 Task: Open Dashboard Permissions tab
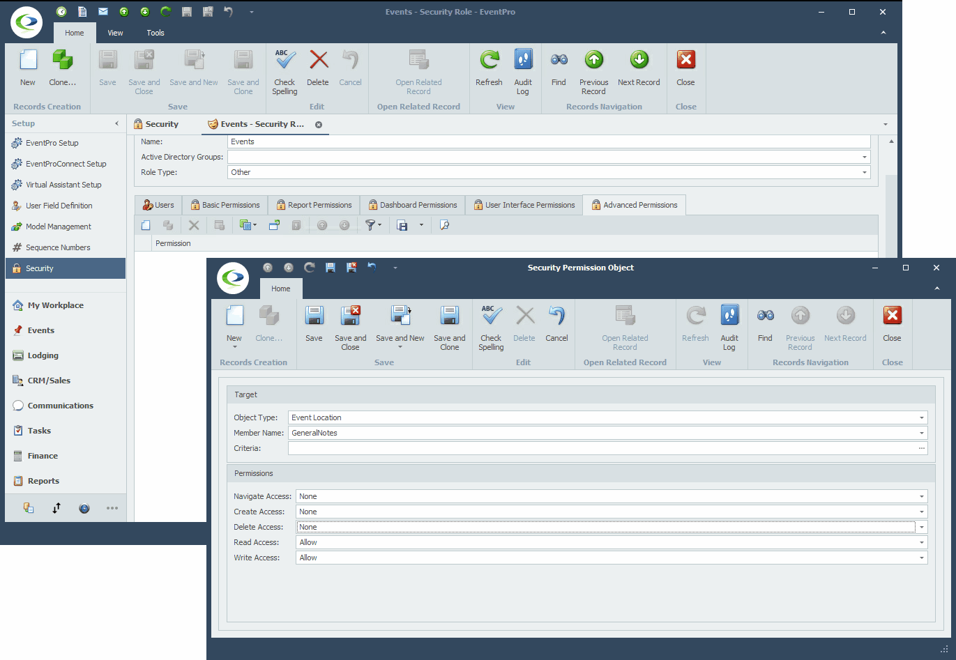click(x=412, y=205)
